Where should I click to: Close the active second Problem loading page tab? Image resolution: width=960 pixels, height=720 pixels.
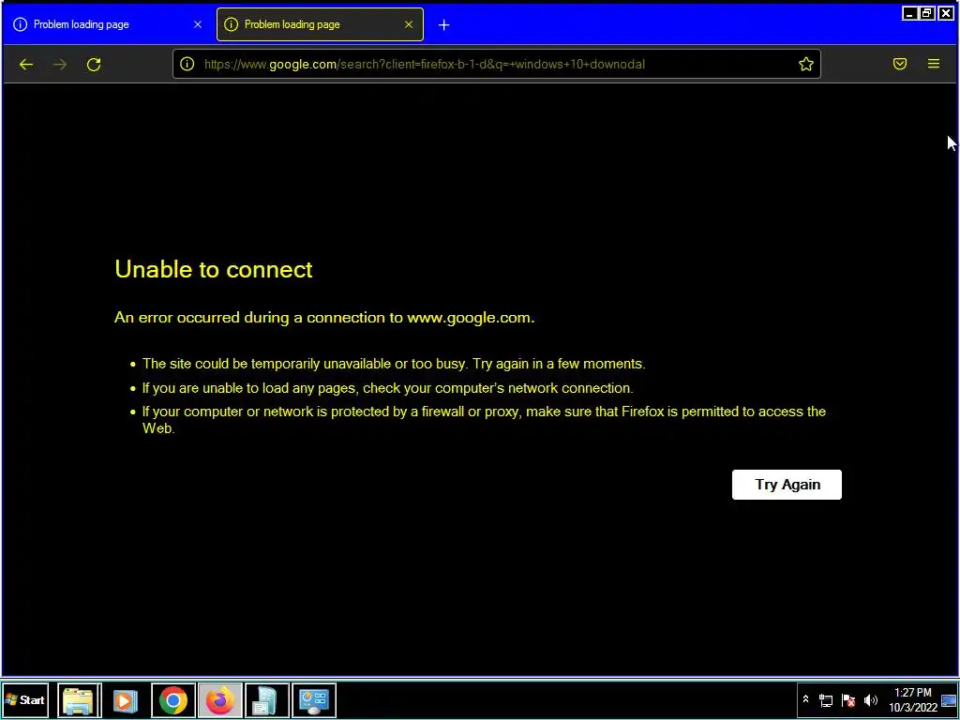pos(409,24)
